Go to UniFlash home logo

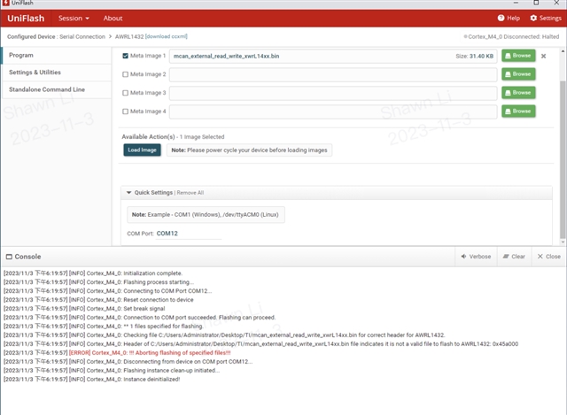click(x=26, y=18)
